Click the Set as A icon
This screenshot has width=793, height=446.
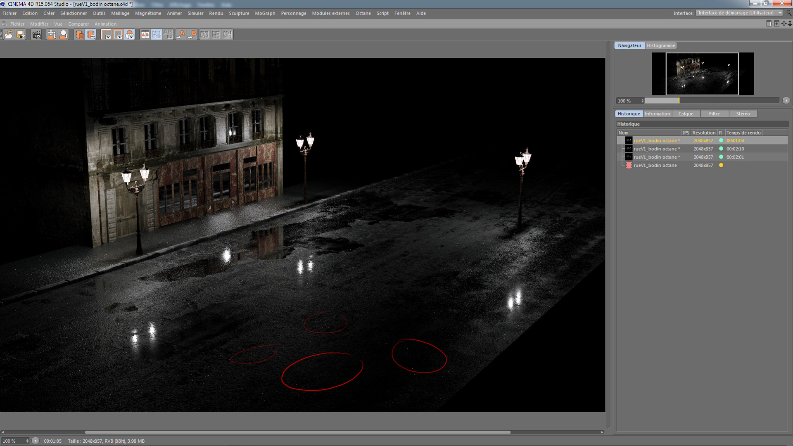(x=181, y=35)
